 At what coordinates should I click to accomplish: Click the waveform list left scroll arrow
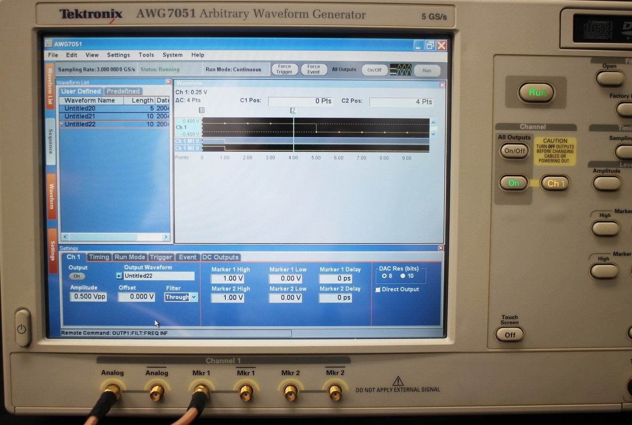(x=65, y=237)
